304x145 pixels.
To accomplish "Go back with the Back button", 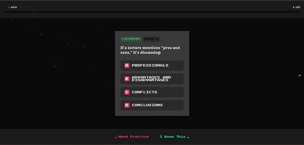I will (12, 8).
